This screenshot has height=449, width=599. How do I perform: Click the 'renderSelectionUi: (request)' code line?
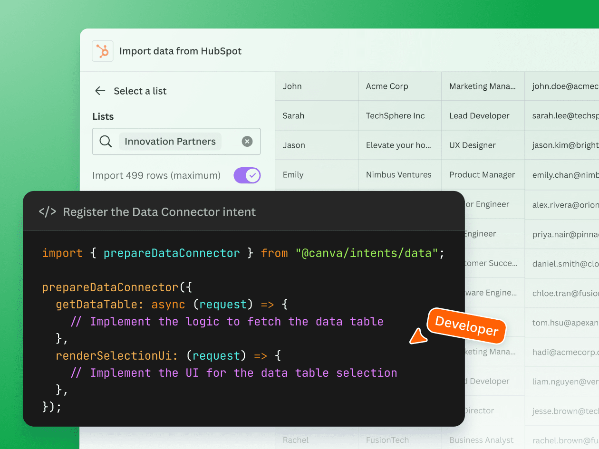pos(169,356)
